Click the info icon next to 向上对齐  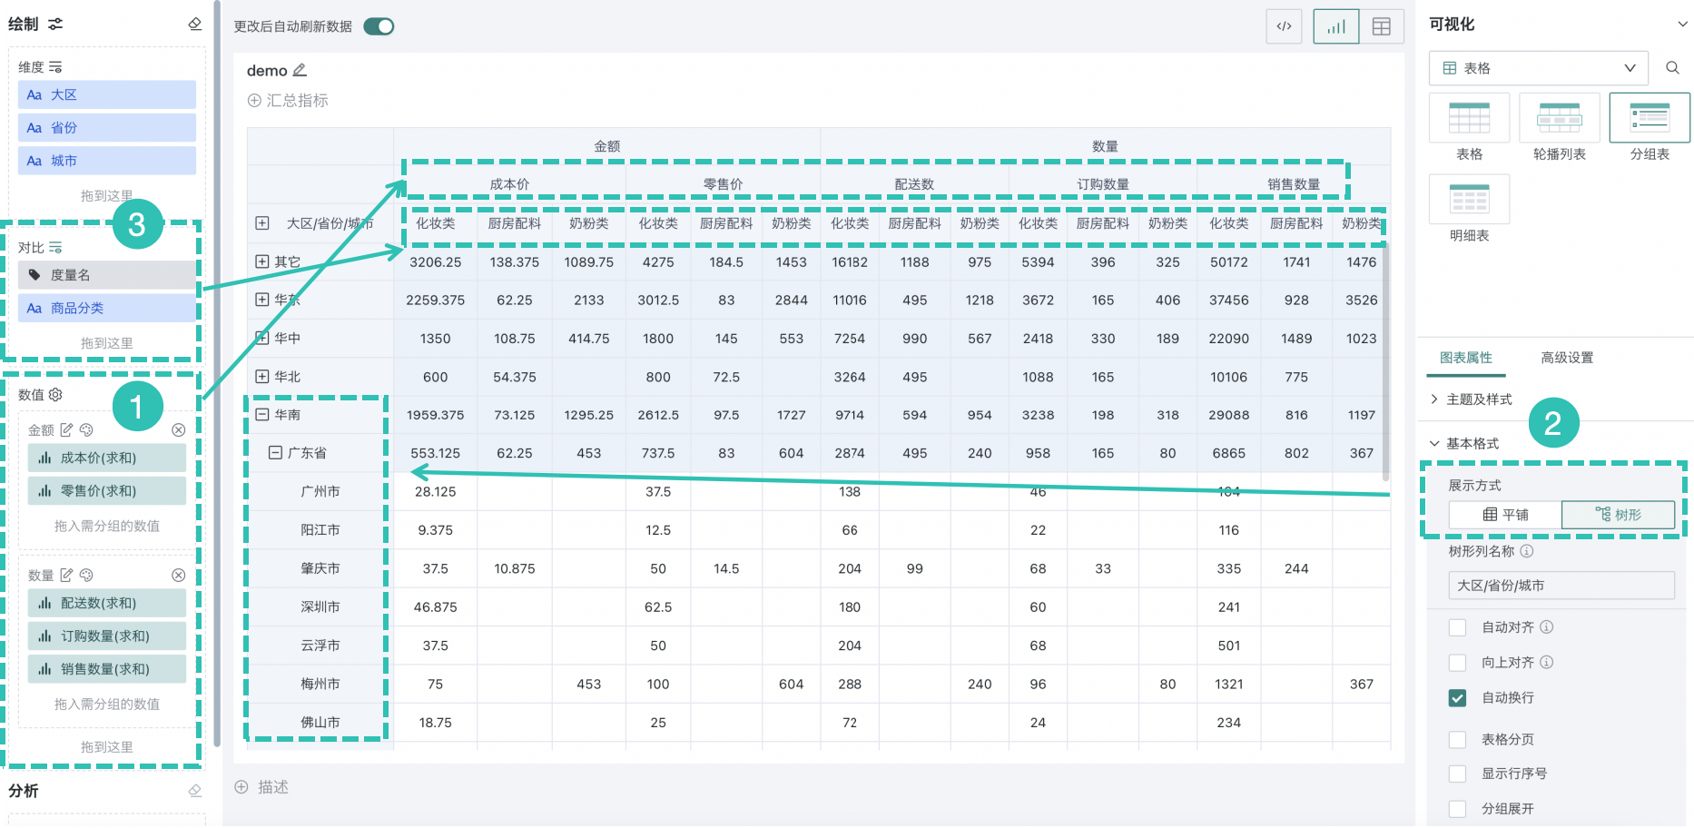[1547, 663]
